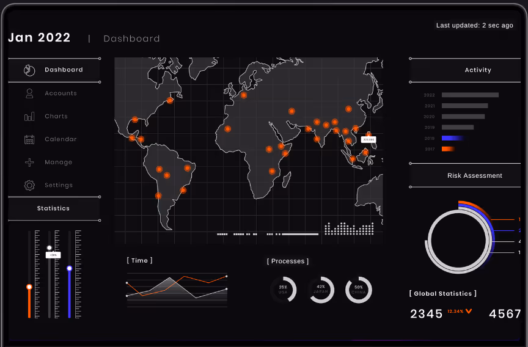This screenshot has height=347, width=528.
Task: Click the Dashboard breadcrumb title
Action: coord(131,39)
